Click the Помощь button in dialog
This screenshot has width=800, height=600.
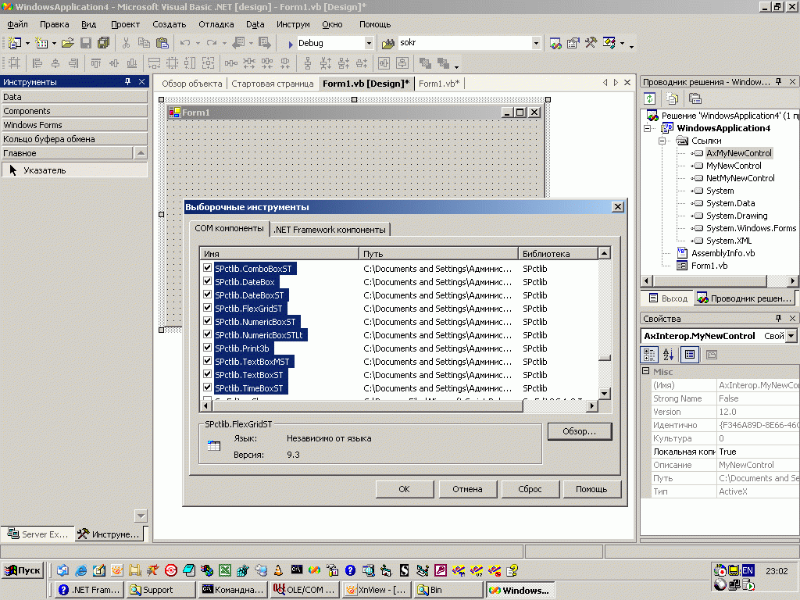[x=591, y=489]
